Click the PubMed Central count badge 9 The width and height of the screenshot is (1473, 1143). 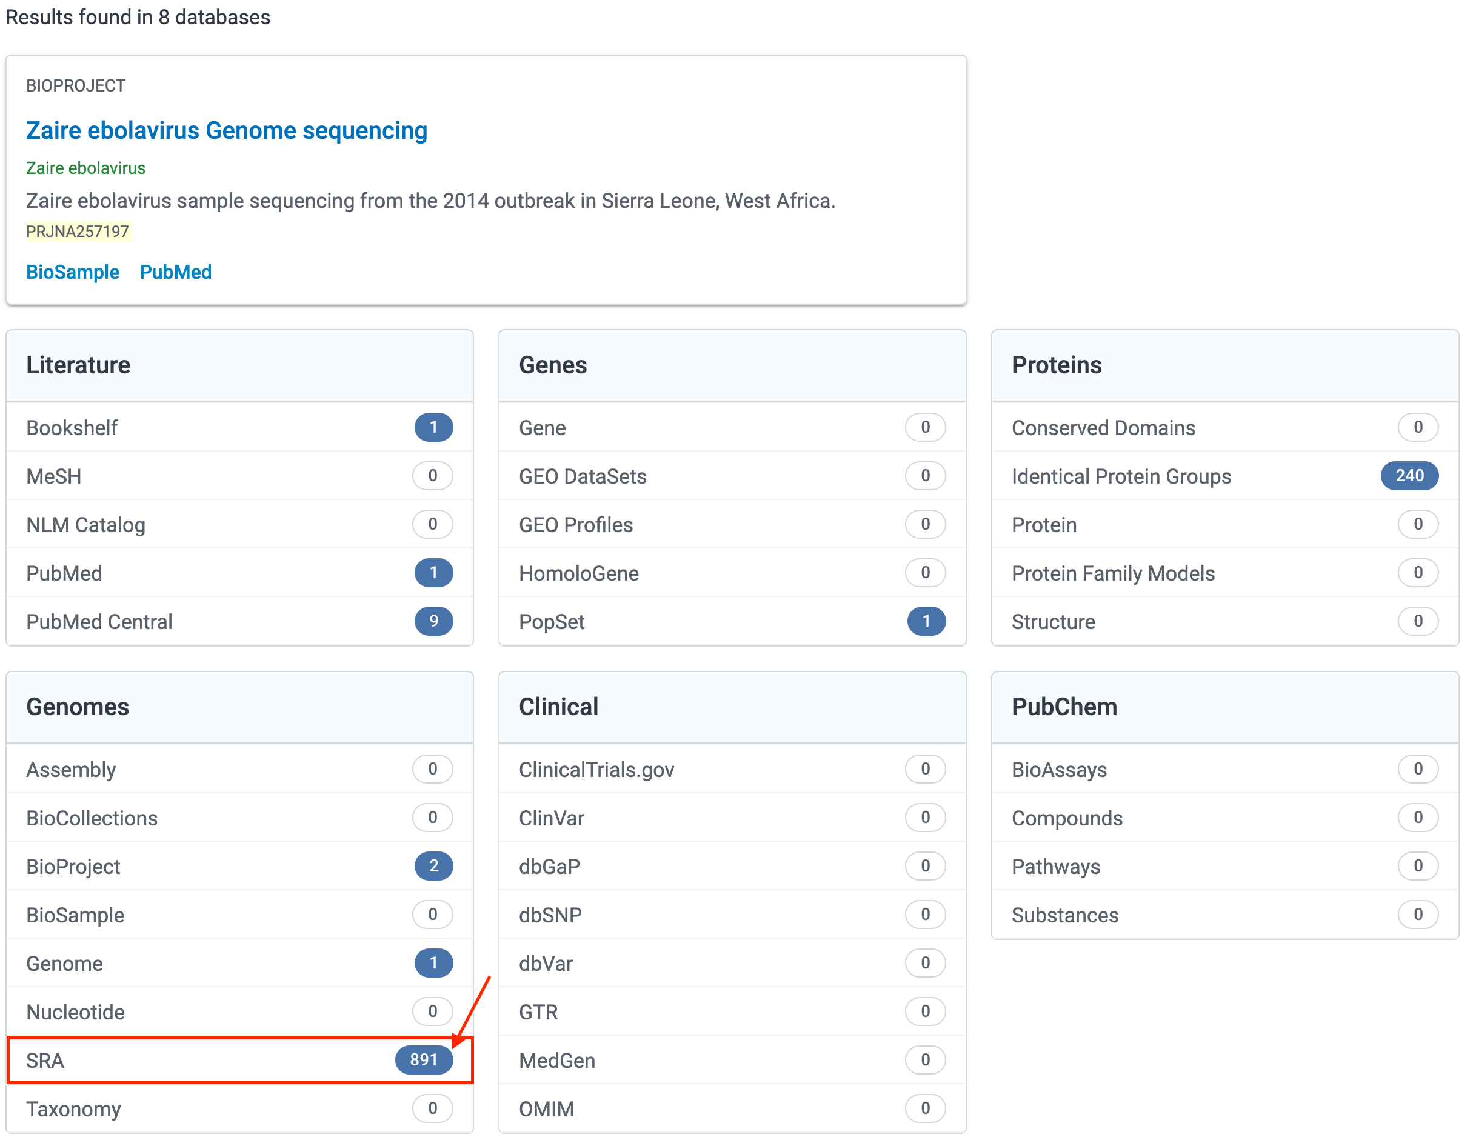(433, 621)
